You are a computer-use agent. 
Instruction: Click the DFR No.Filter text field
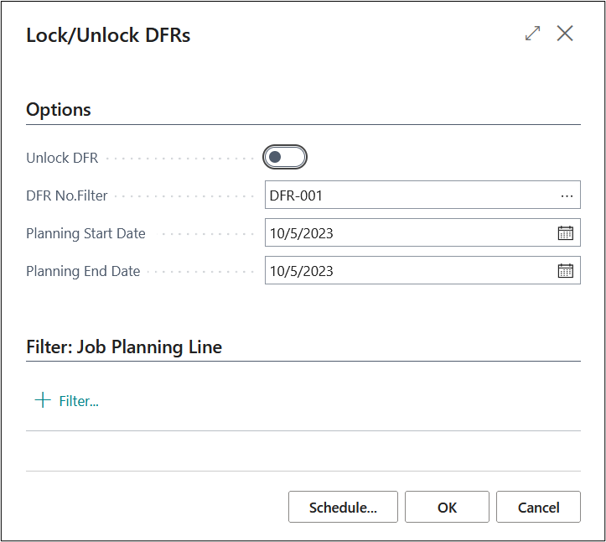click(411, 195)
